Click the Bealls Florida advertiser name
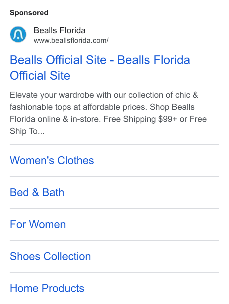Screen dimensions: 229x304 pos(60,30)
